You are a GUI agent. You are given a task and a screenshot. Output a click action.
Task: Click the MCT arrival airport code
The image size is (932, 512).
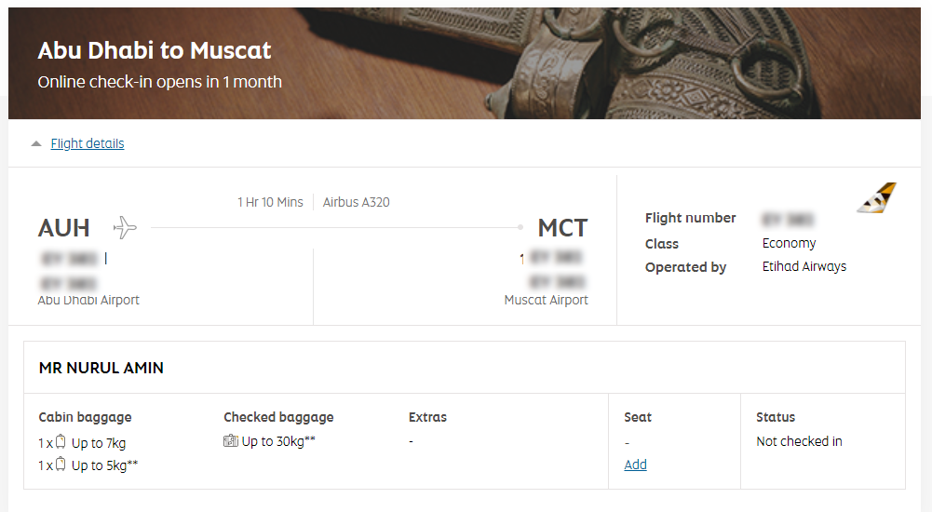point(562,227)
